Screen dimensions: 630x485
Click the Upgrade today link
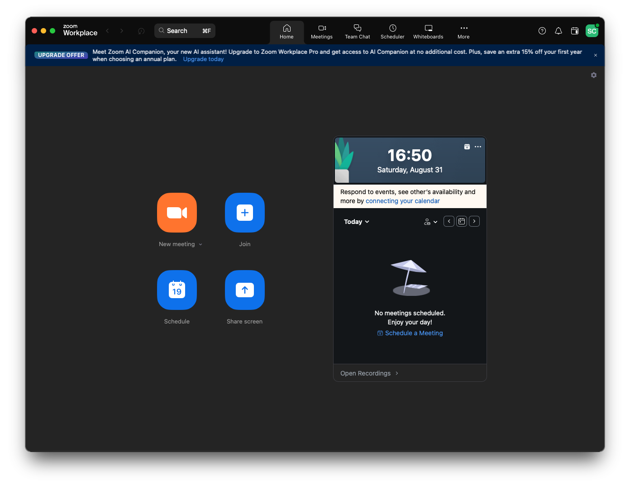point(203,59)
